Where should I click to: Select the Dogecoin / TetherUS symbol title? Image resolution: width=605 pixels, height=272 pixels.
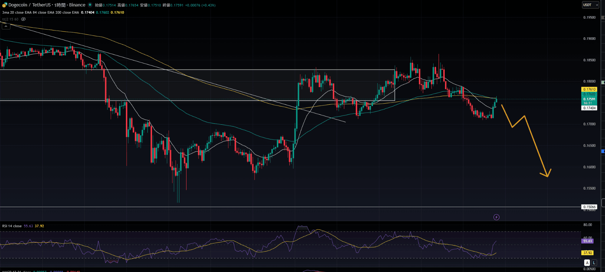(47, 5)
